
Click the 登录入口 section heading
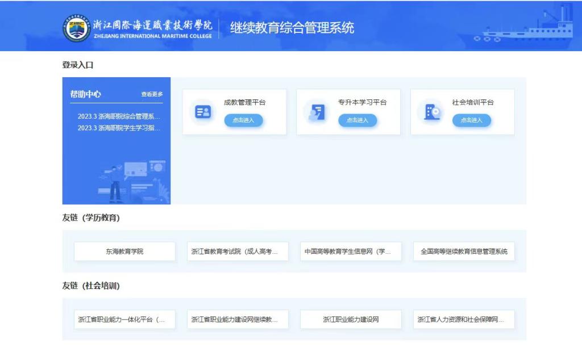(77, 65)
